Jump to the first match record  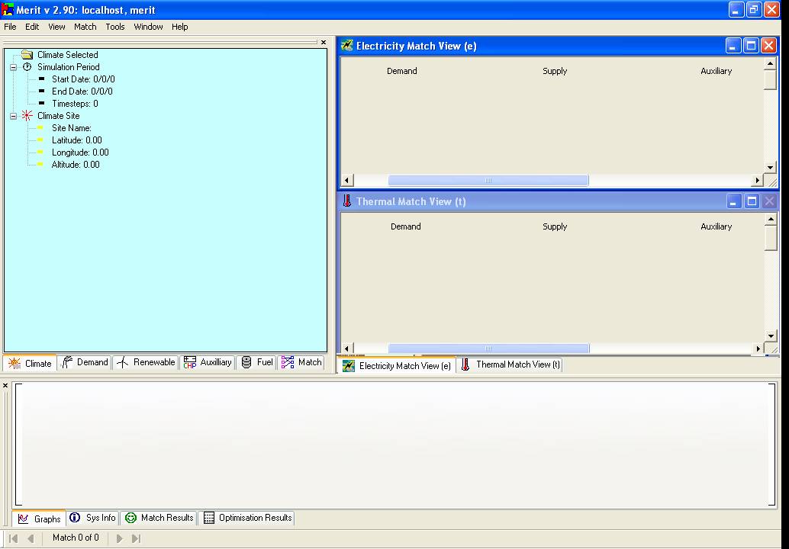(x=14, y=538)
